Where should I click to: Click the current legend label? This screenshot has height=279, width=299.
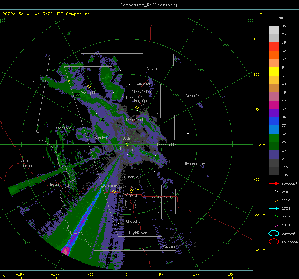tap(289, 233)
